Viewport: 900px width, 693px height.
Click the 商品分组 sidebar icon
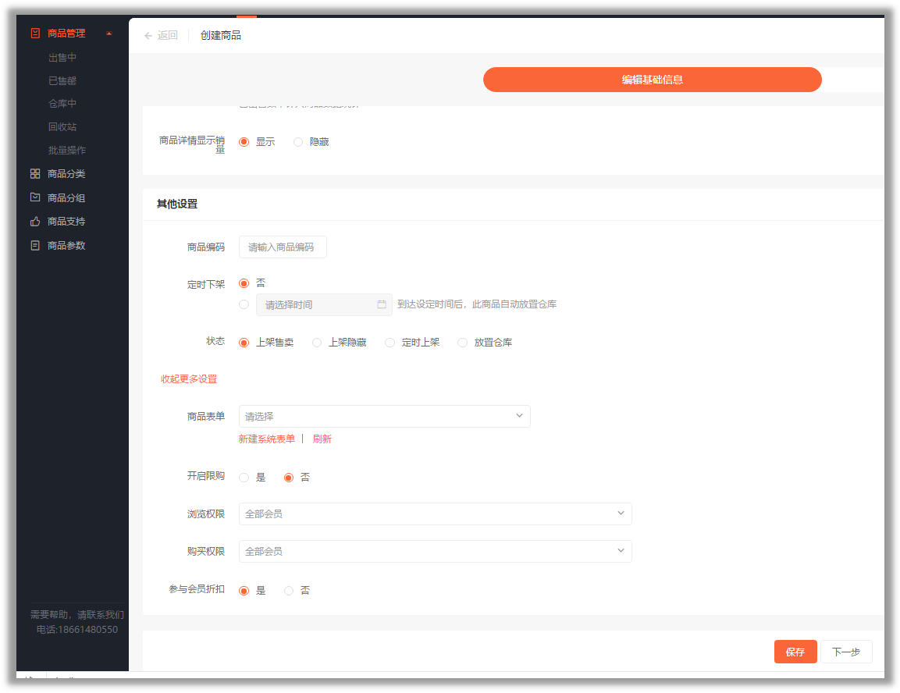pos(35,197)
